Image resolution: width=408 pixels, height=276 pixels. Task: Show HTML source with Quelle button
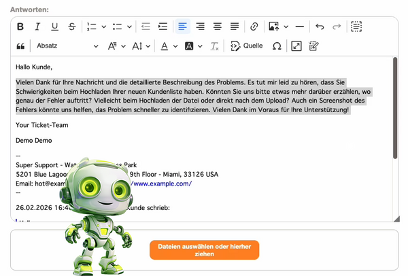(247, 46)
